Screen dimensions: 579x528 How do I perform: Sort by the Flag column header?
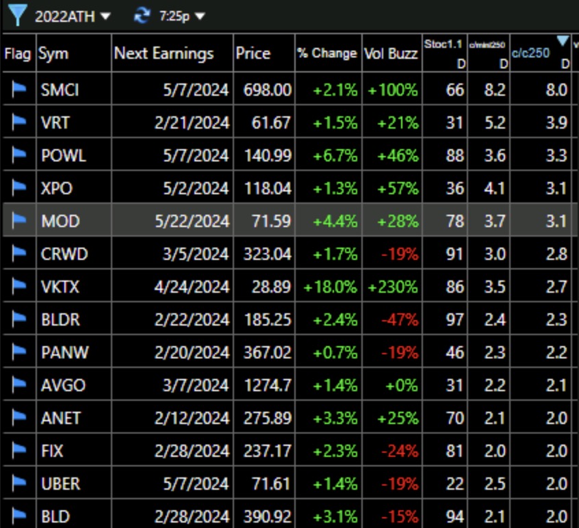point(18,54)
